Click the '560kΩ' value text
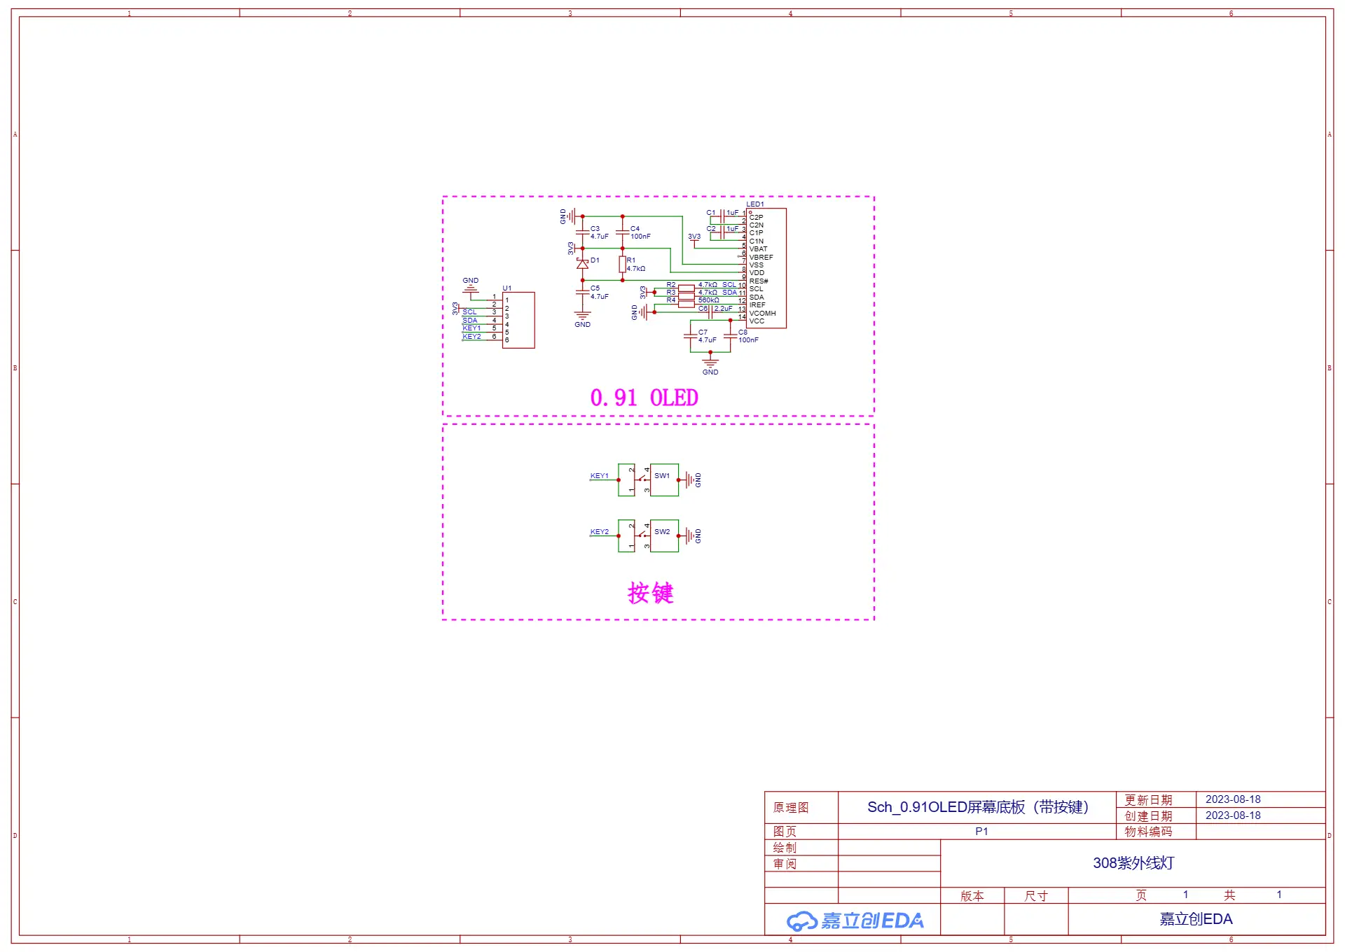Image resolution: width=1345 pixels, height=952 pixels. coord(709,300)
